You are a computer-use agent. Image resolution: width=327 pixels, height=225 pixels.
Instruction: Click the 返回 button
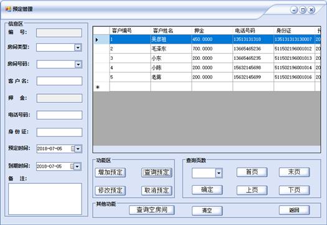(294, 210)
